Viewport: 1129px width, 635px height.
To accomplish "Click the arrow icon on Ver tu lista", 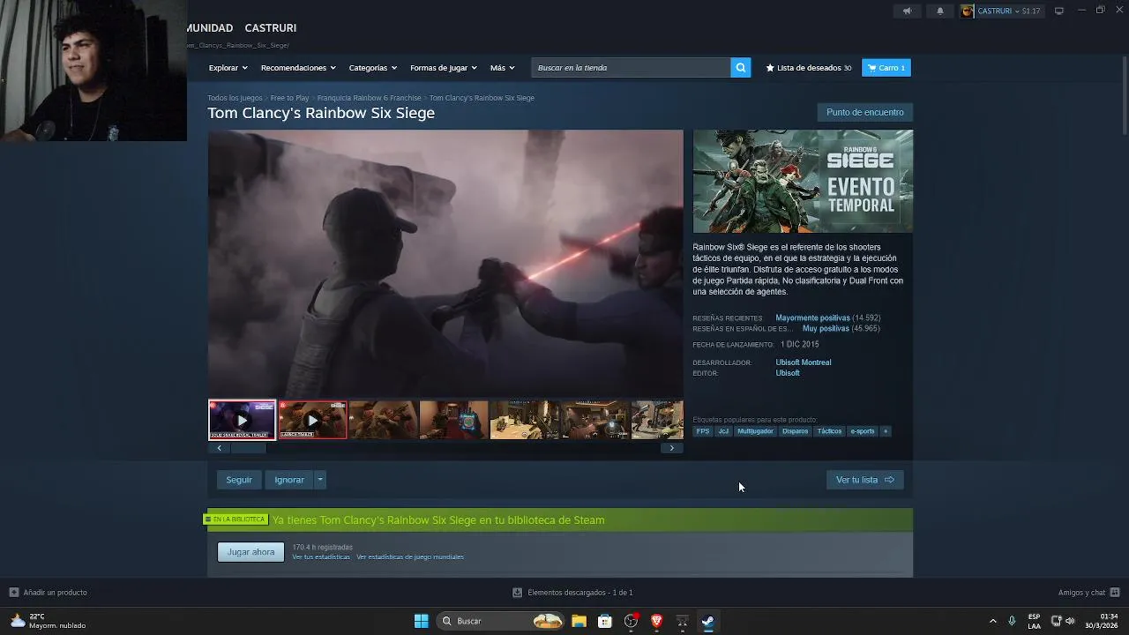I will tap(889, 480).
